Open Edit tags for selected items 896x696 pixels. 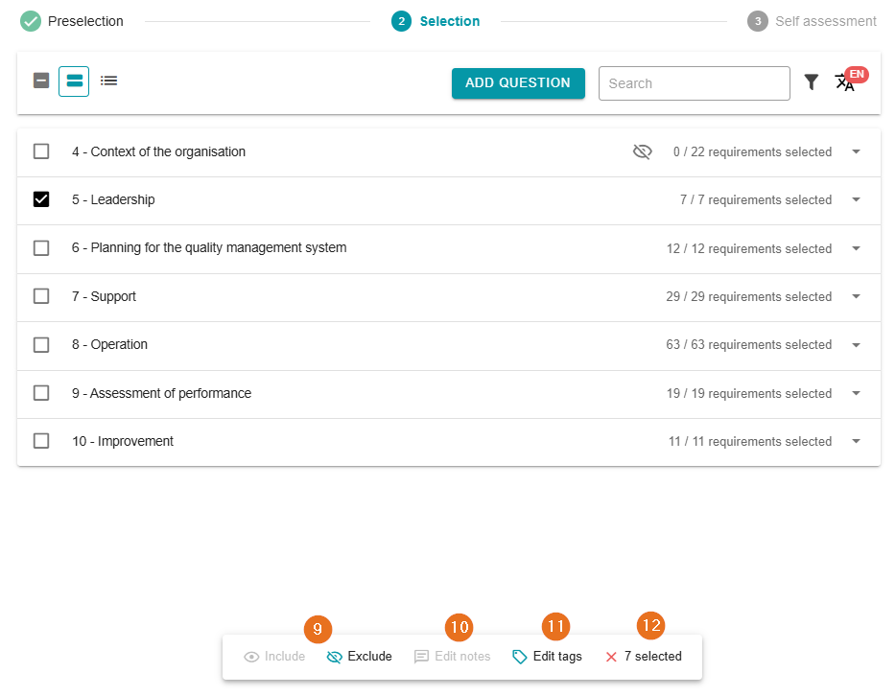547,657
